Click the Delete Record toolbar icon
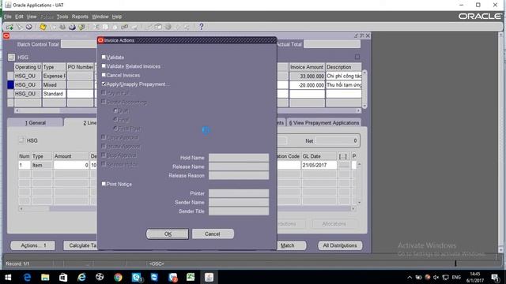The width and height of the screenshot is (506, 284). coord(134,27)
